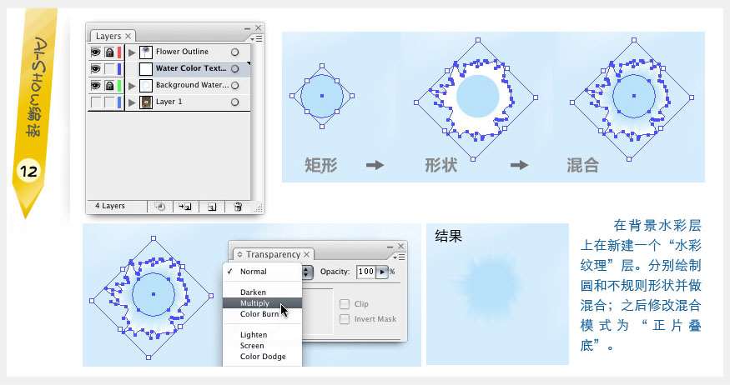730x385 pixels.
Task: Lock Layer 1 with its empty lock box
Action: tap(109, 102)
